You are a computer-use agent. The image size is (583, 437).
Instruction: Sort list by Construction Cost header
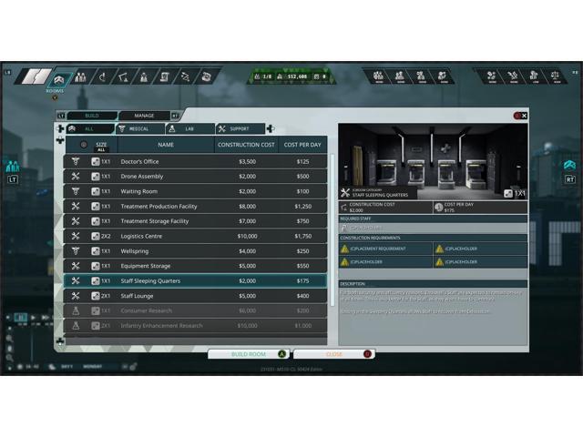tap(246, 145)
